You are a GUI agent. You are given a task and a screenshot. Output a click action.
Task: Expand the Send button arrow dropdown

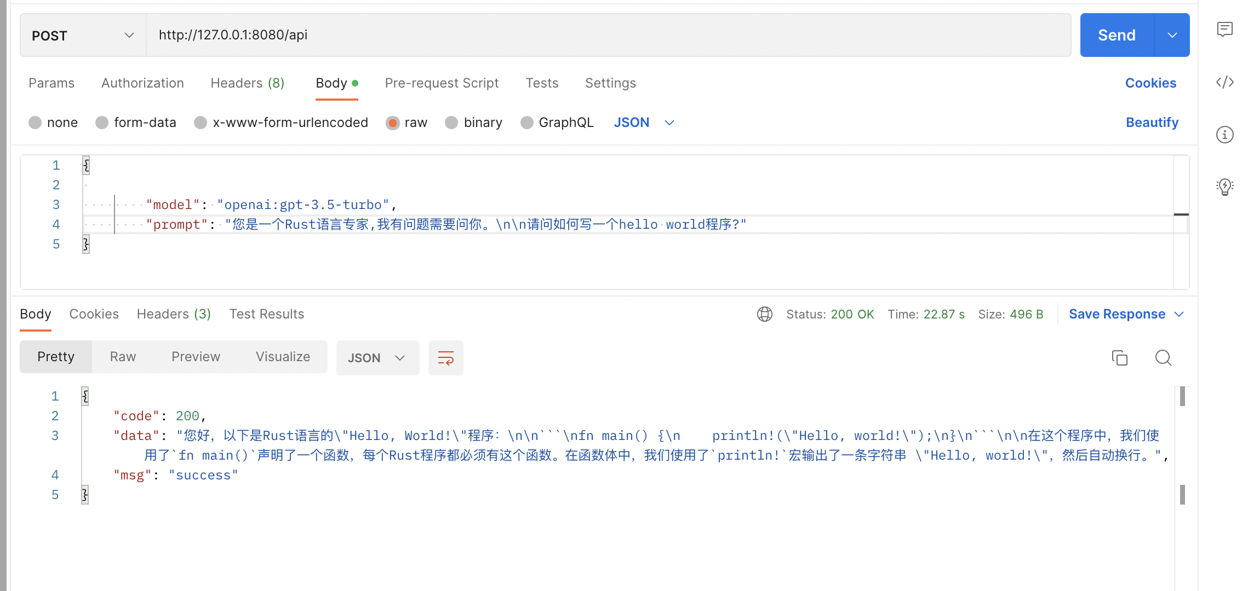[x=1172, y=36]
